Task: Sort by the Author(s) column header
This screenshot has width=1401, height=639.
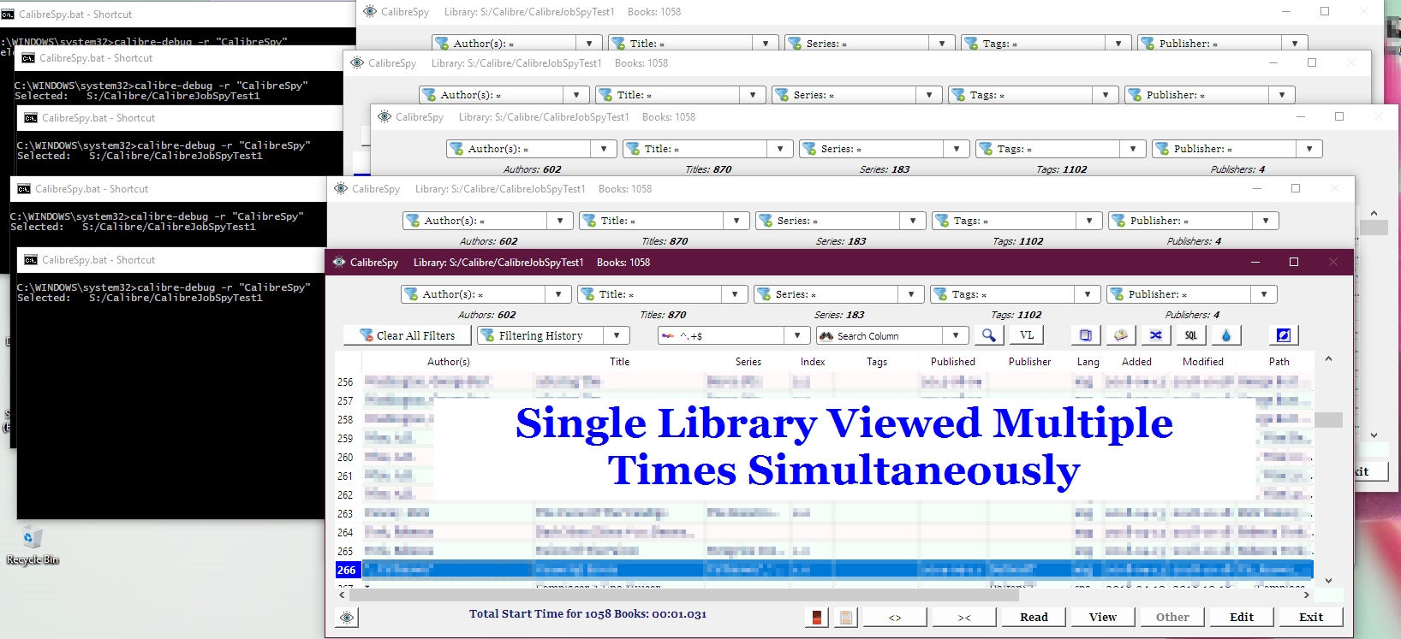Action: (449, 362)
